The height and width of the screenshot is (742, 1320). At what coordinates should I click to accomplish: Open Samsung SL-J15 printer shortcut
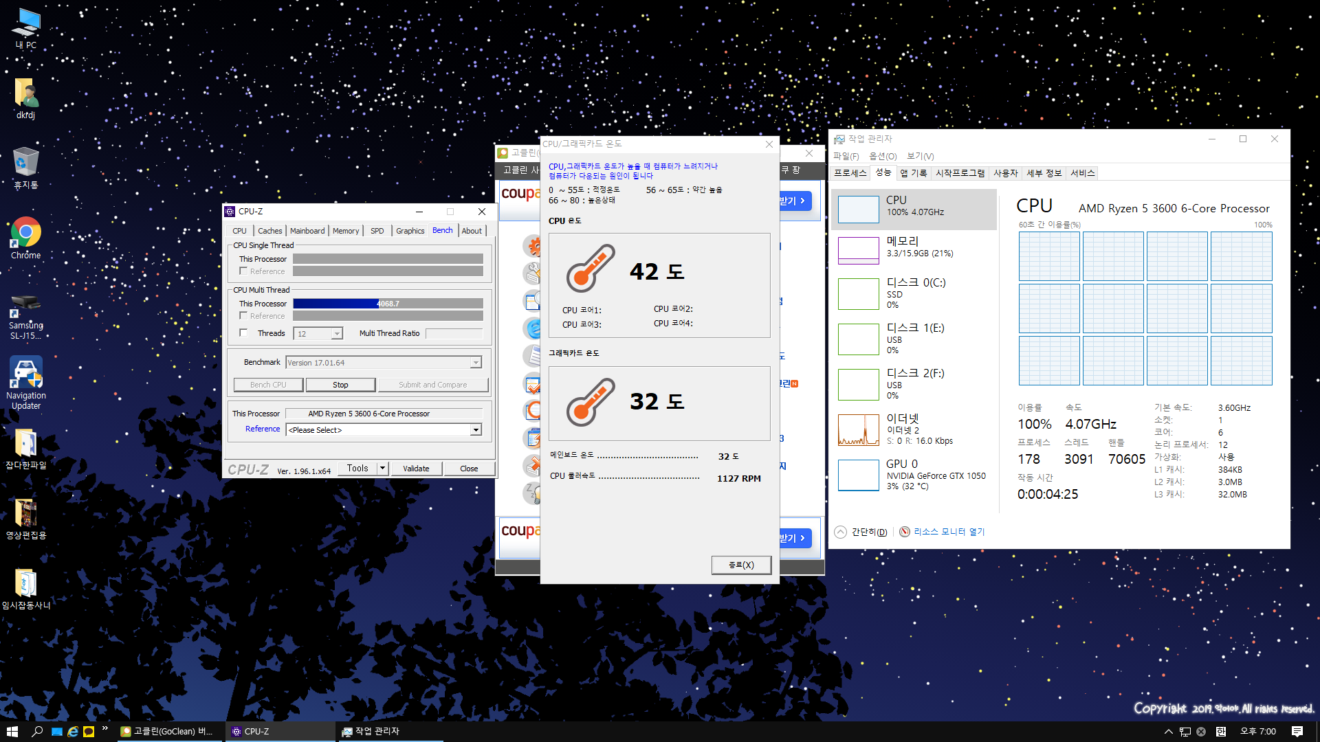click(26, 316)
